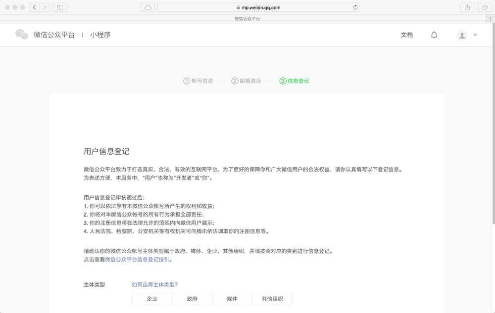Show all tabs overview
This screenshot has height=313, width=495.
click(x=485, y=7)
